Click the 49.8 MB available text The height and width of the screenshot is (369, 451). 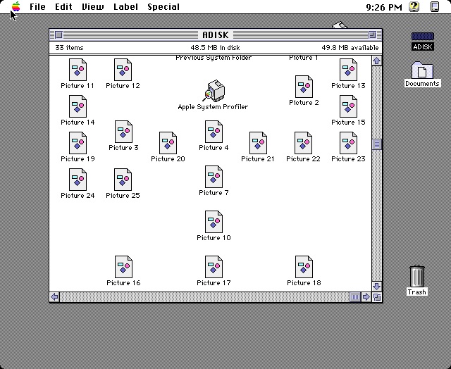[350, 48]
